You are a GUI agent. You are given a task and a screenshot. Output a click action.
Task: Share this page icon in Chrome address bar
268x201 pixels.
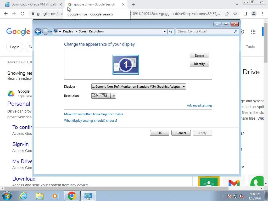point(227,14)
